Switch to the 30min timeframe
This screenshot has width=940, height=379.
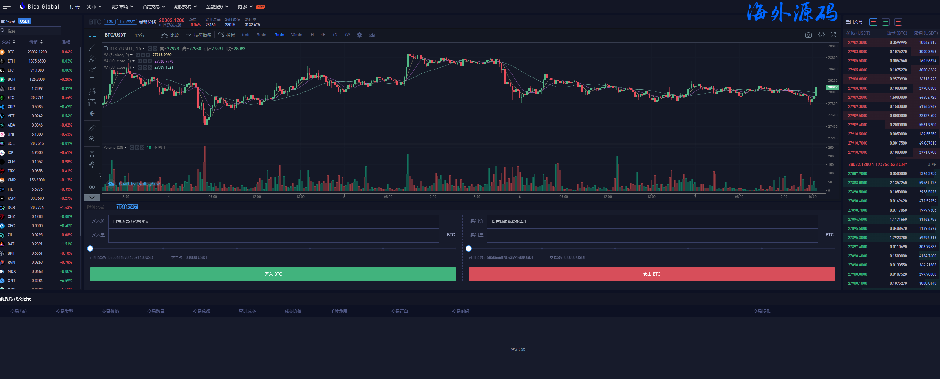click(x=296, y=35)
